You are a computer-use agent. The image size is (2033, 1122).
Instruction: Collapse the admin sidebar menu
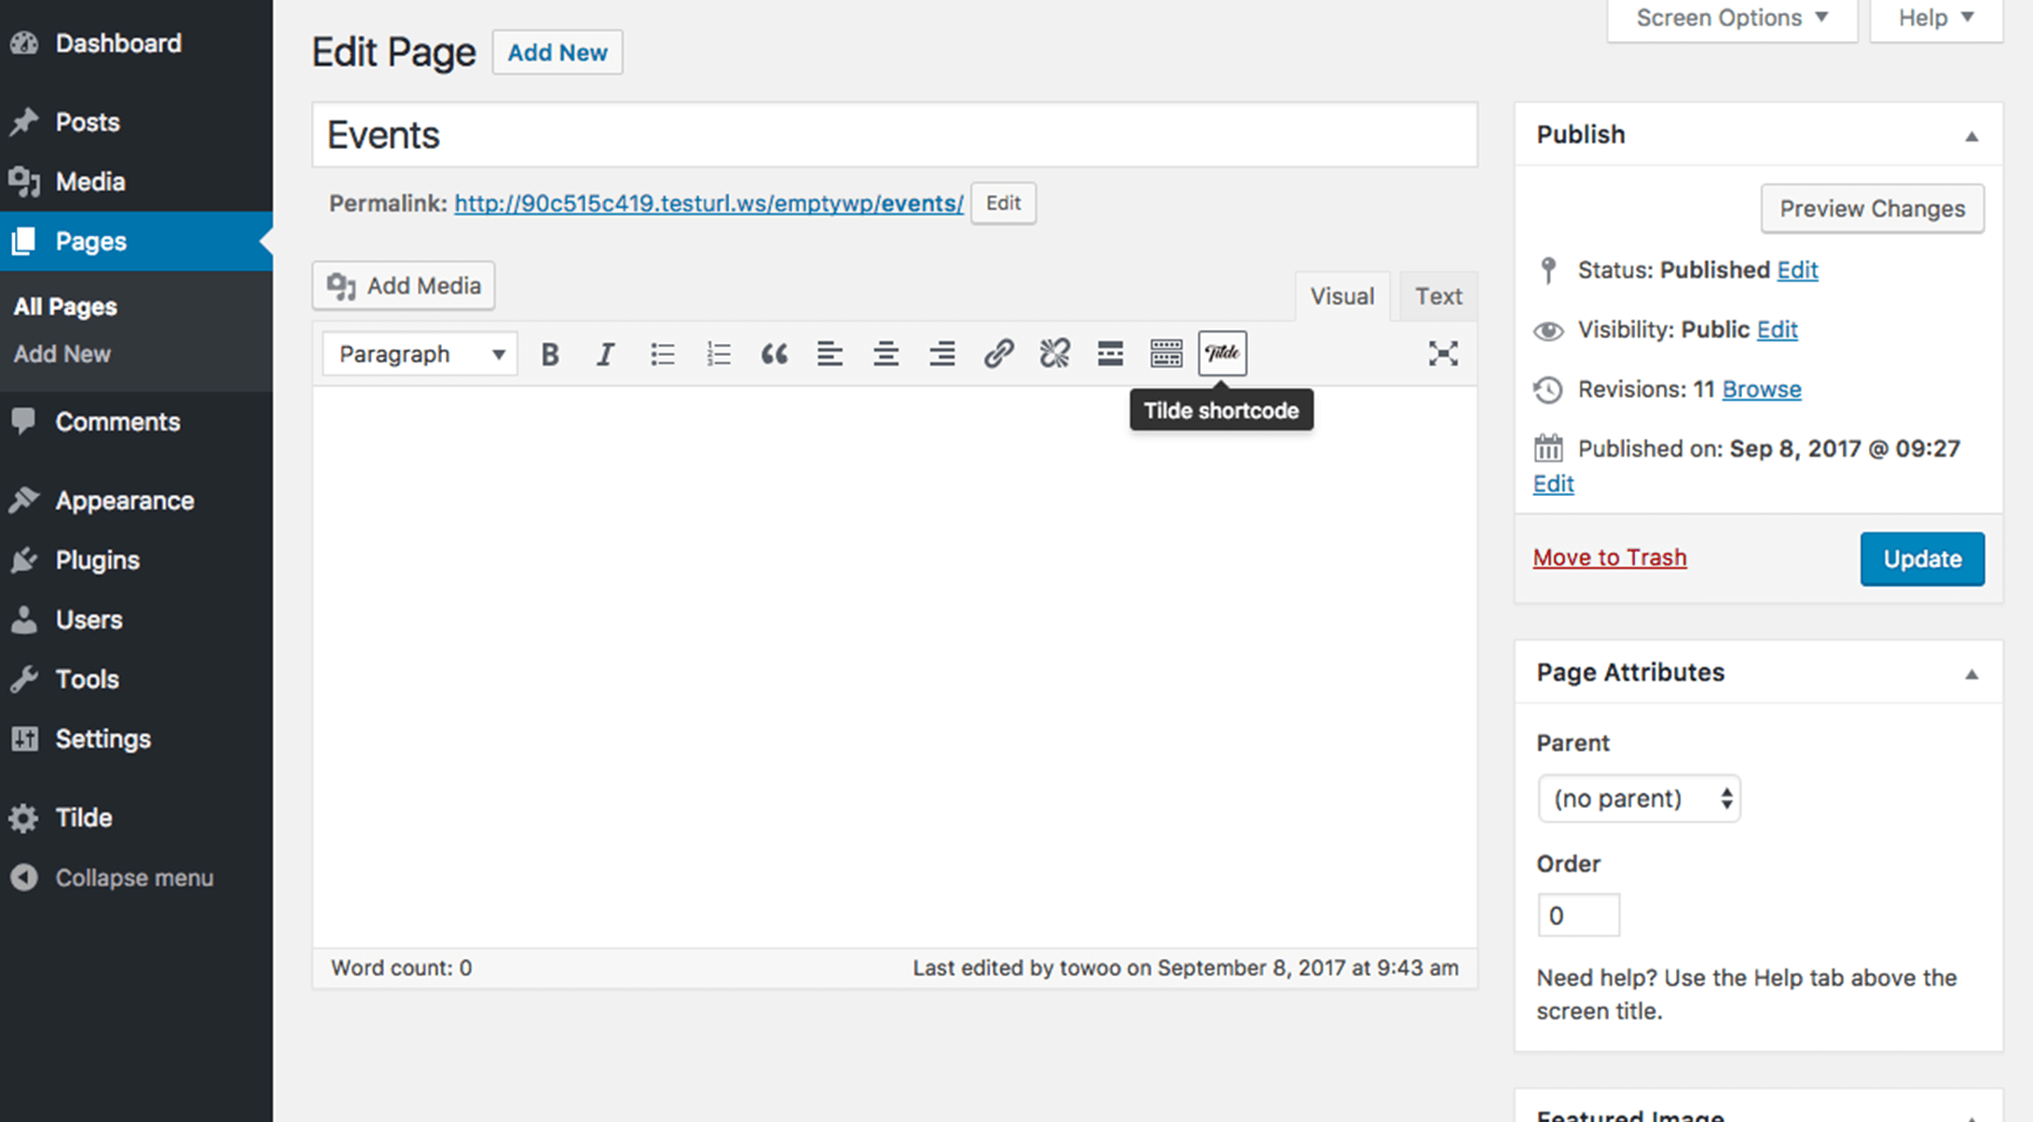(x=136, y=878)
